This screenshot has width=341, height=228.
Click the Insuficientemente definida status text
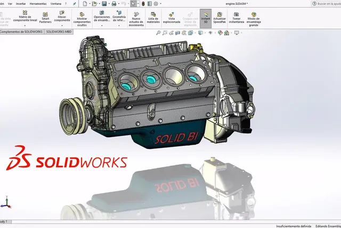(294, 226)
